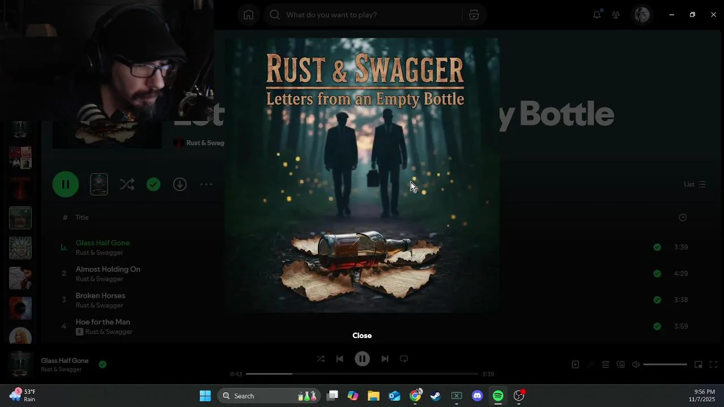Image resolution: width=724 pixels, height=407 pixels.
Task: Open the mini player icon
Action: 699,365
